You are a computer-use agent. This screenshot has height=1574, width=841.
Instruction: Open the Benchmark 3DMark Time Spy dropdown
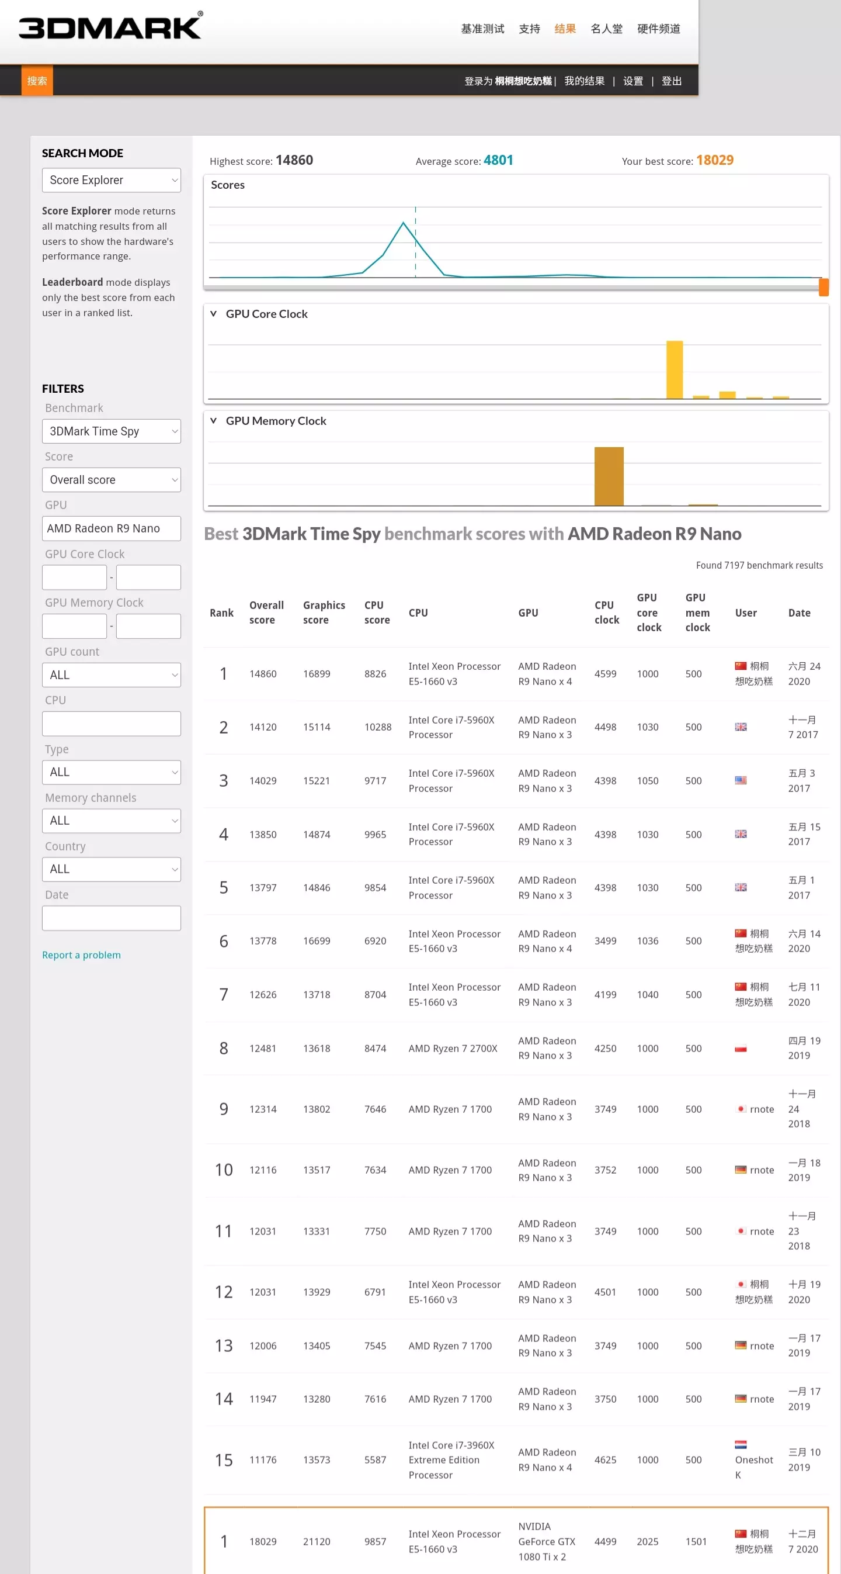[x=111, y=431]
